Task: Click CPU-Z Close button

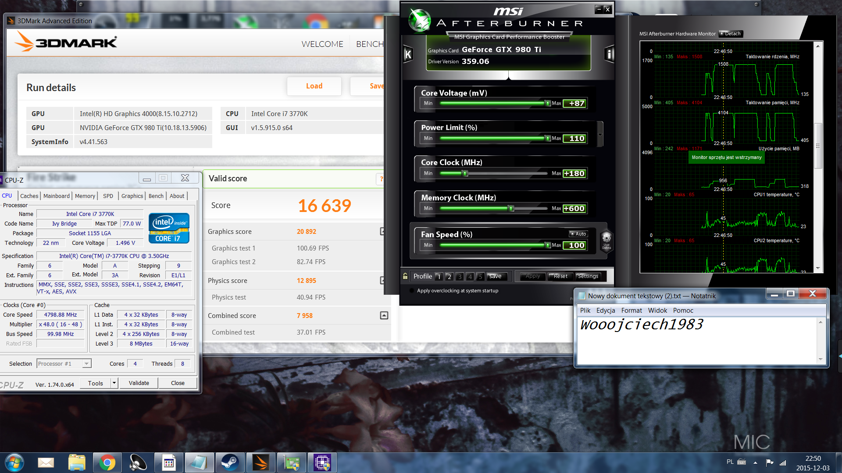Action: point(178,383)
